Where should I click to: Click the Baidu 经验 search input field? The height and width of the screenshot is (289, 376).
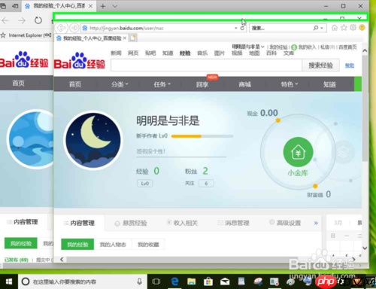[206, 65]
